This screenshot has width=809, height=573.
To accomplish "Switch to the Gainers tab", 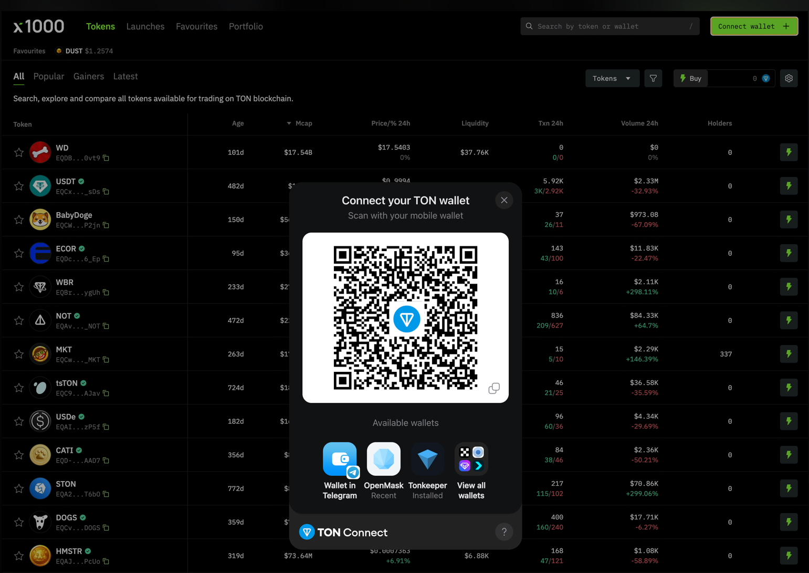I will click(x=89, y=76).
